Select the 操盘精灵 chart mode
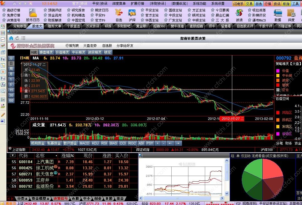The image size is (302, 205). pyautogui.click(x=46, y=52)
